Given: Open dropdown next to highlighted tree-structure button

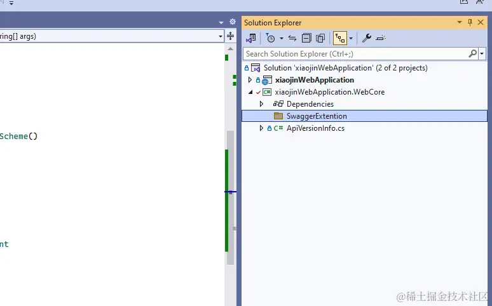Looking at the screenshot, I should pyautogui.click(x=351, y=38).
